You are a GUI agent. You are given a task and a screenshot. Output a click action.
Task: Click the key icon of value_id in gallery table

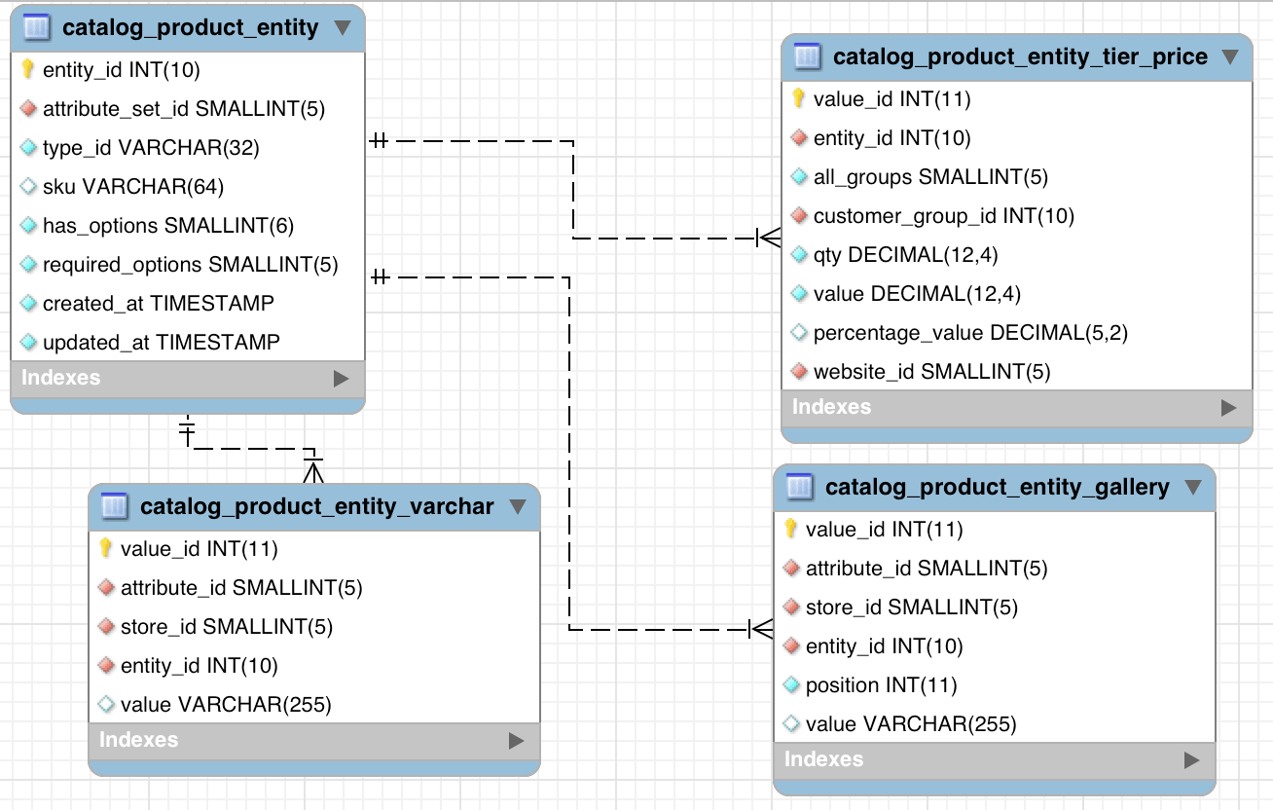[x=791, y=529]
